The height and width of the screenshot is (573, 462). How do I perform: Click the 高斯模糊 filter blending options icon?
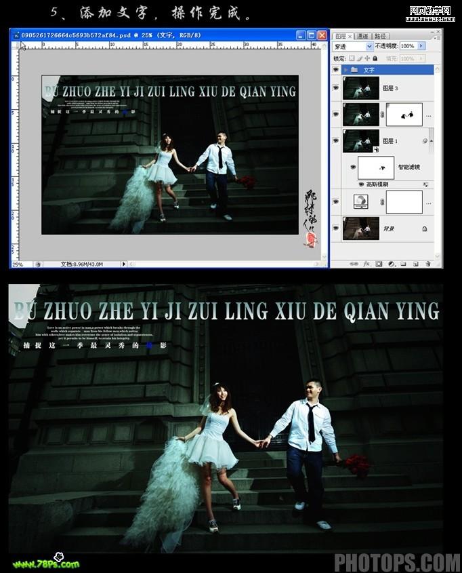(425, 184)
